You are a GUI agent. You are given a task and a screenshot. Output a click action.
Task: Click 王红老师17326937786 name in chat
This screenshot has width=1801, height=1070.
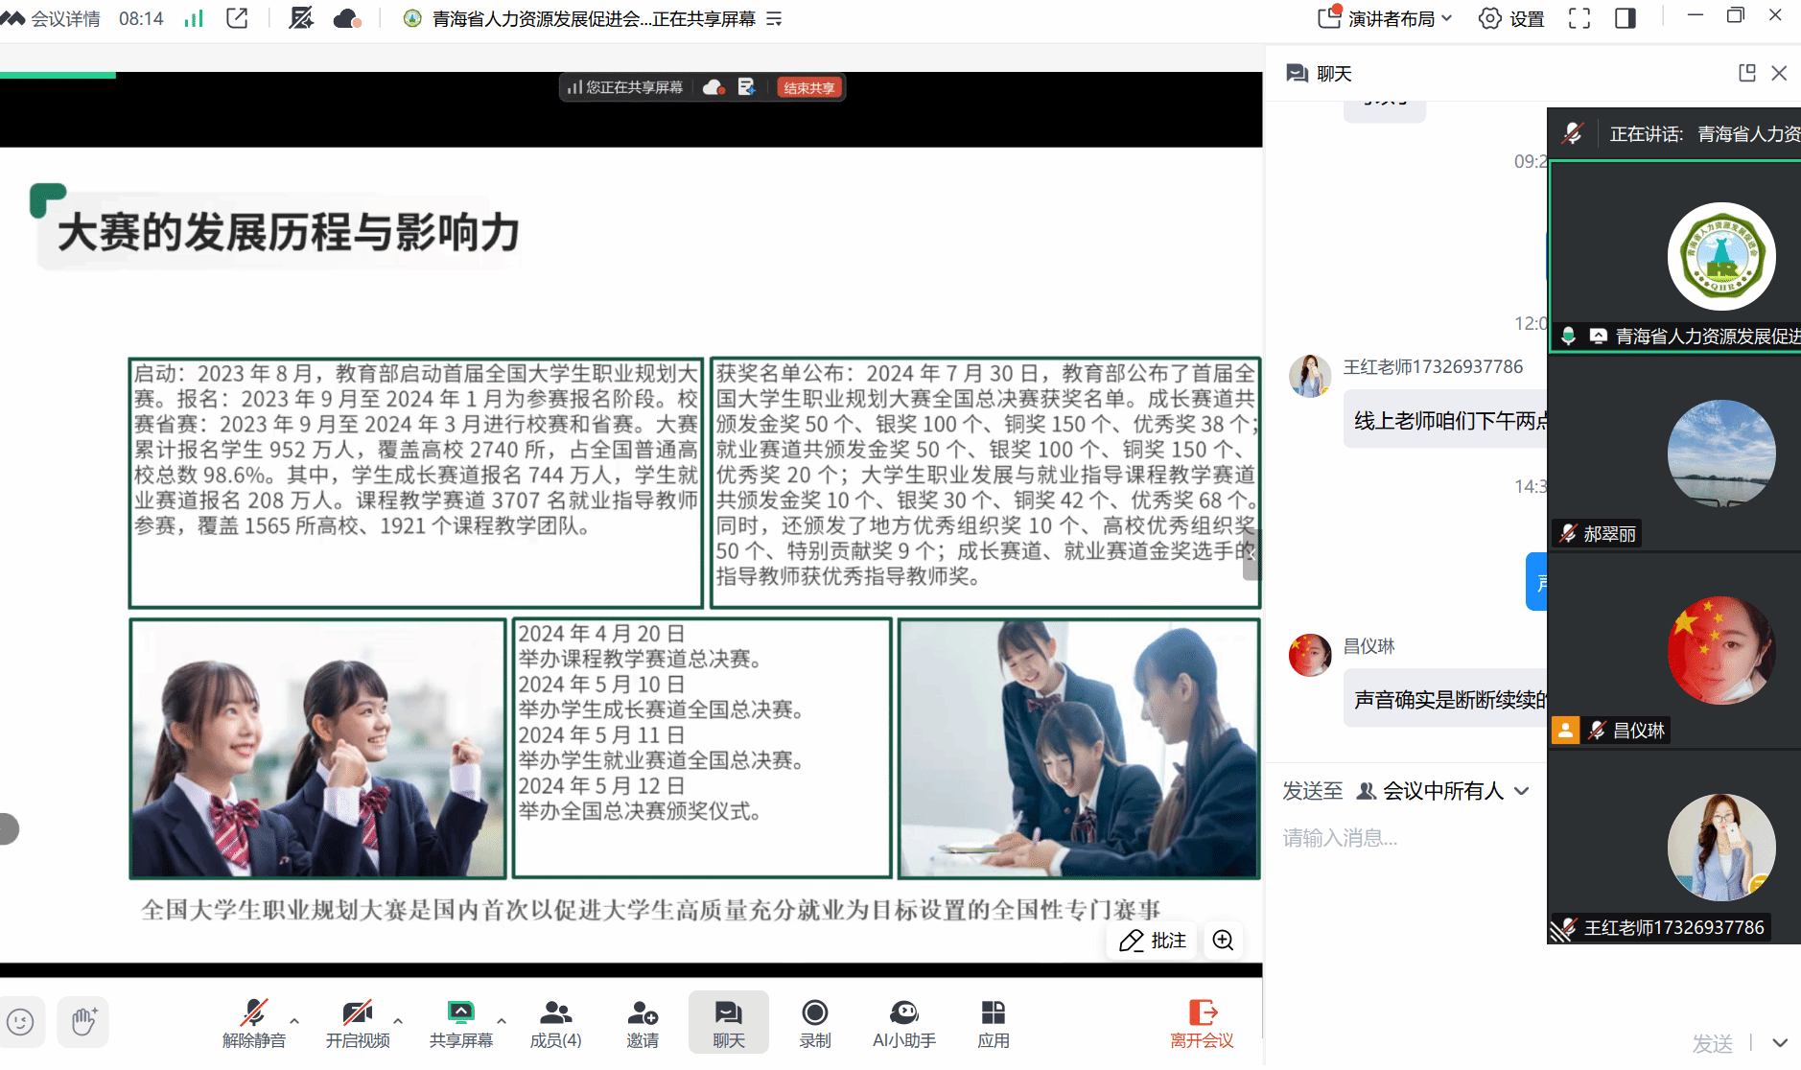coord(1433,367)
